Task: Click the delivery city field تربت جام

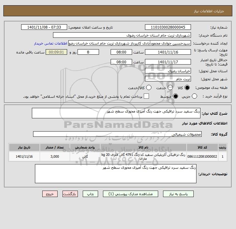Action: 168,79
